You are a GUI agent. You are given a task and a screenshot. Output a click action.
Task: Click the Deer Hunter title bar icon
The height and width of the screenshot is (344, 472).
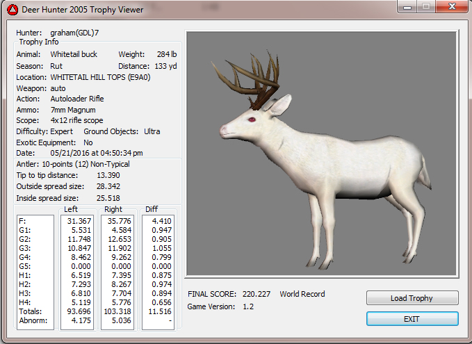(x=12, y=10)
